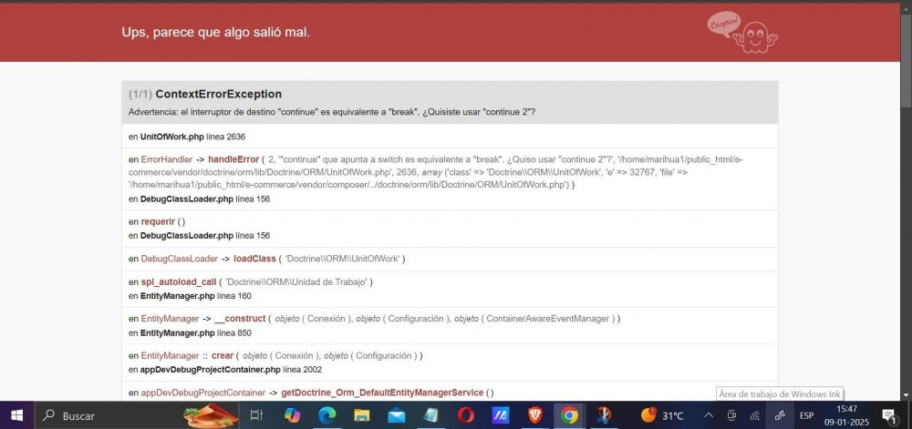Screen dimensions: 912x429
Task: Click the (1/1) exception counter
Action: click(x=140, y=94)
